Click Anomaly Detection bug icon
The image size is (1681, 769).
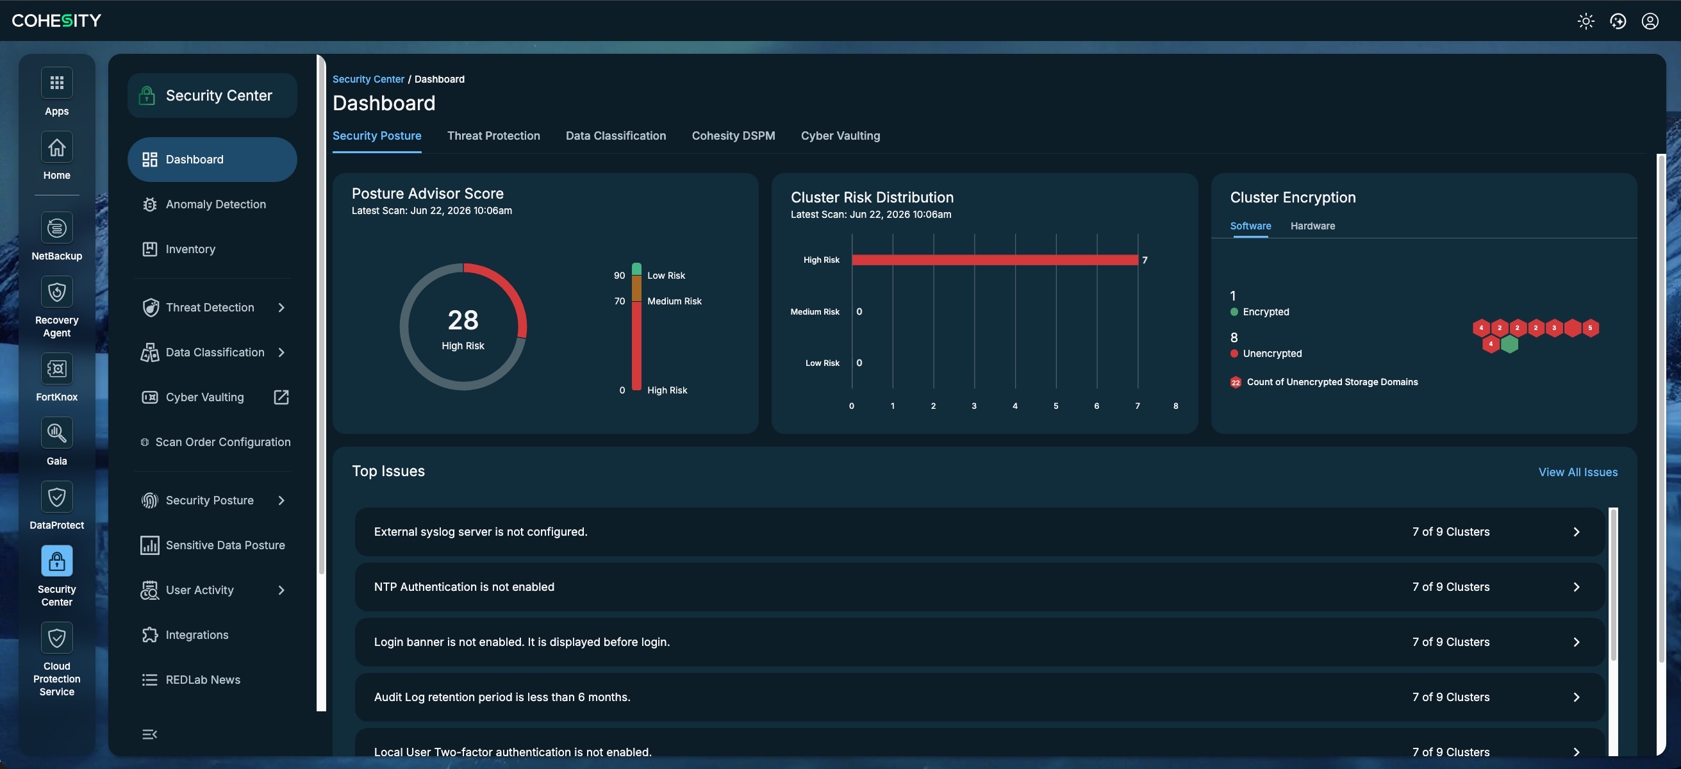(149, 204)
